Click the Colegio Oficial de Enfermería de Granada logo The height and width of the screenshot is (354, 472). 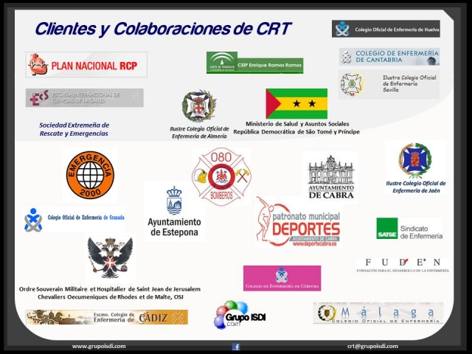(x=74, y=220)
